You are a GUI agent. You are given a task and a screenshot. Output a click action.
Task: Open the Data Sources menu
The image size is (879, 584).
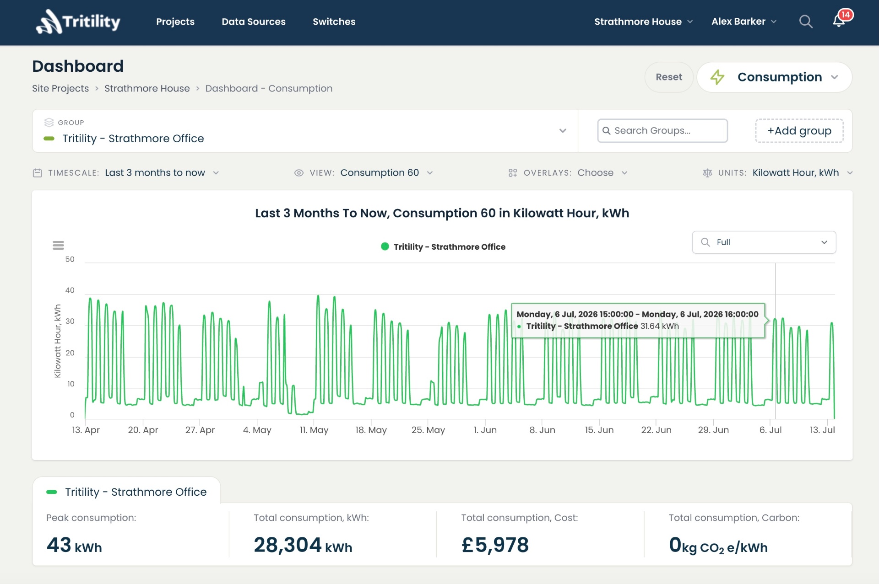[254, 21]
